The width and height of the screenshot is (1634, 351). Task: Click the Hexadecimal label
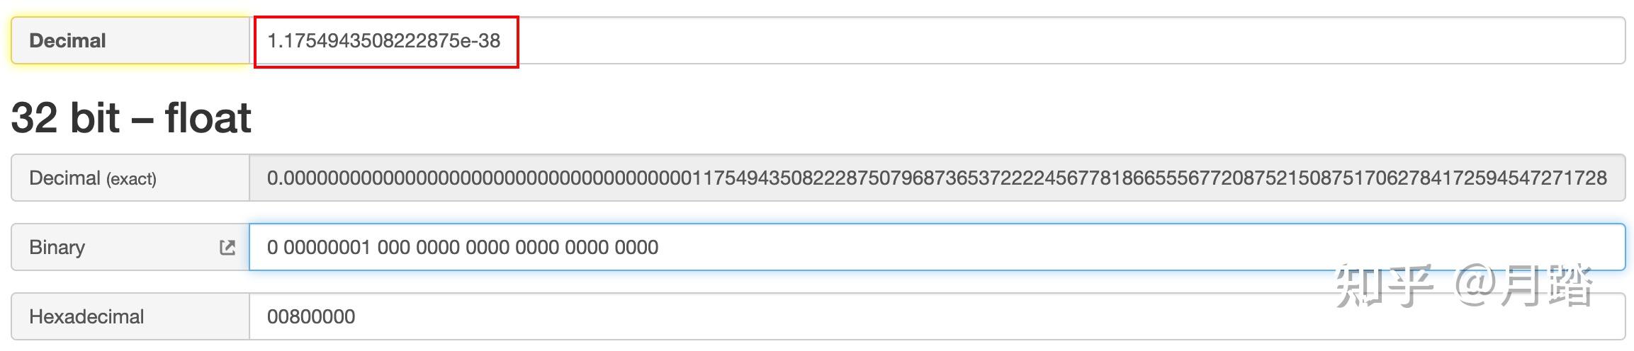(86, 316)
